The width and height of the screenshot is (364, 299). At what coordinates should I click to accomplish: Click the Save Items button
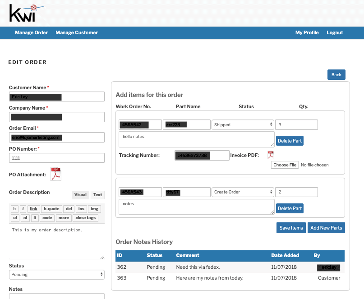[291, 228]
